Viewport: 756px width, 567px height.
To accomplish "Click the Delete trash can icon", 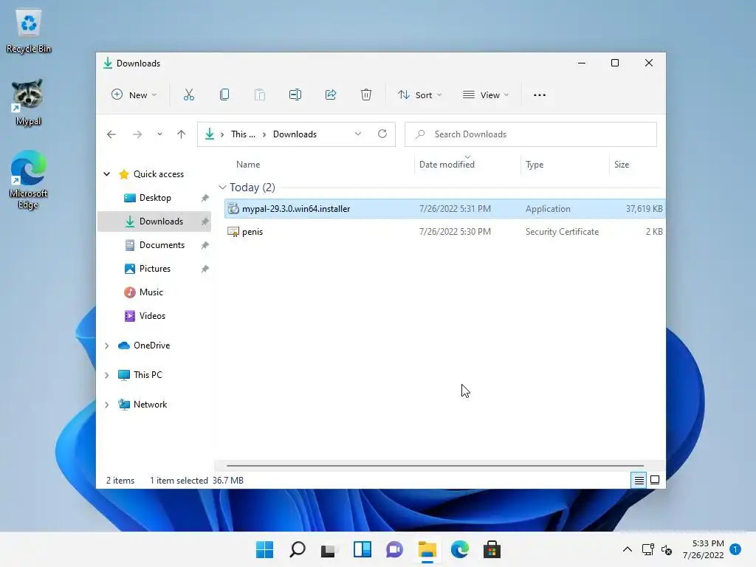I will tap(366, 95).
